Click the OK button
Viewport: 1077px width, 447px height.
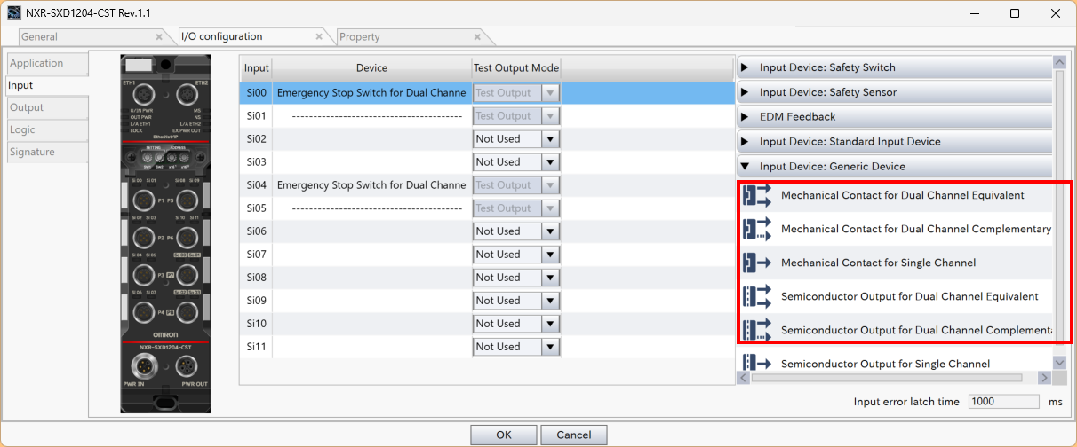504,435
